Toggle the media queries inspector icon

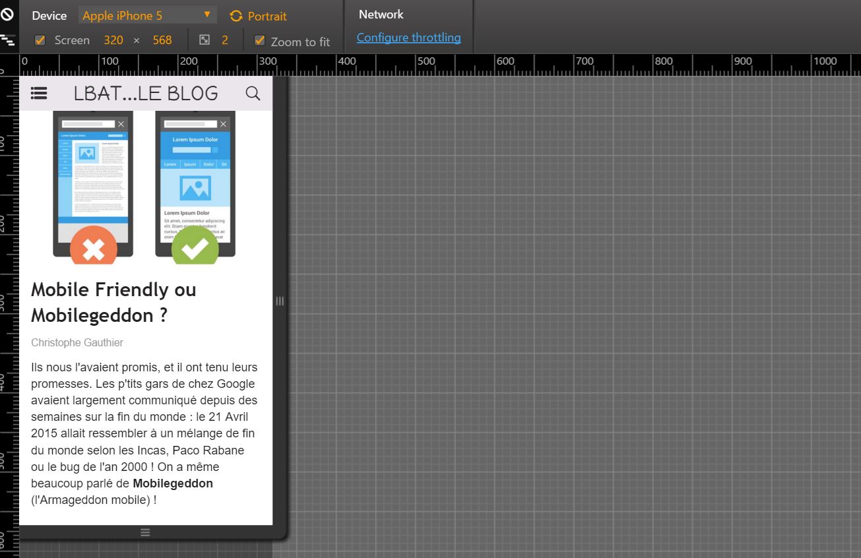9,39
